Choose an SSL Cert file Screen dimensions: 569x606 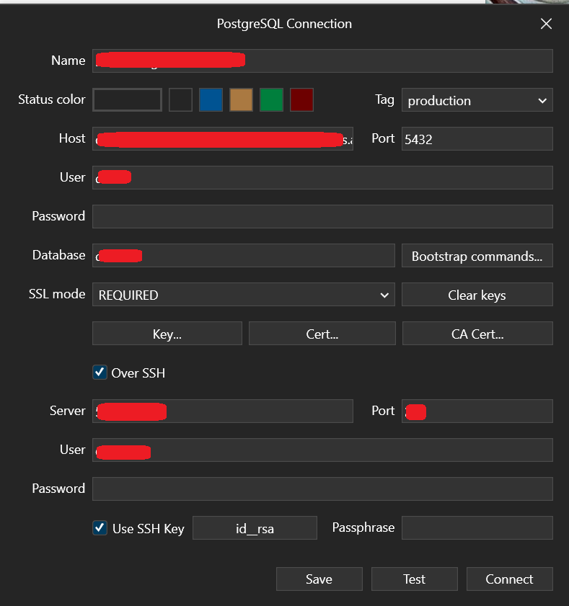322,333
